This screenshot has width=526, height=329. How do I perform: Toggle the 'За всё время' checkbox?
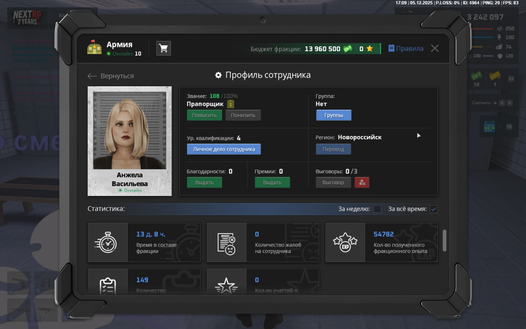[434, 209]
